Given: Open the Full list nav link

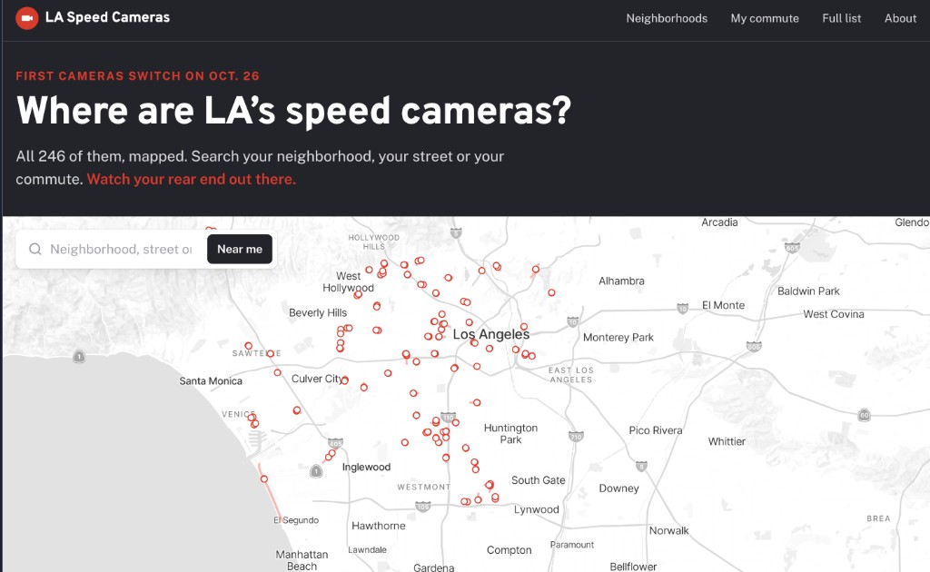Looking at the screenshot, I should [x=841, y=18].
